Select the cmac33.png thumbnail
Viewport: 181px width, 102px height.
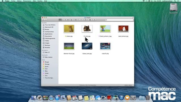[x=105, y=46]
